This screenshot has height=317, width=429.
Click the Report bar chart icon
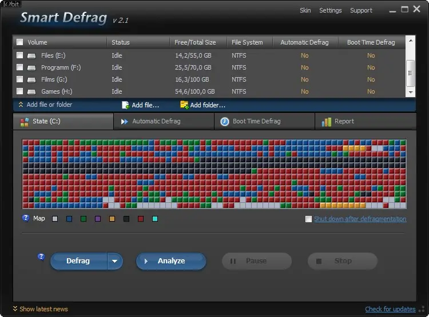(x=327, y=122)
